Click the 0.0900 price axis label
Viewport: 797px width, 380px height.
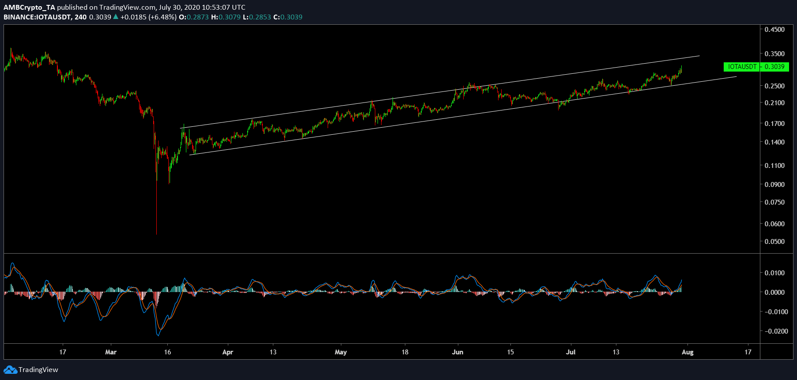(774, 185)
